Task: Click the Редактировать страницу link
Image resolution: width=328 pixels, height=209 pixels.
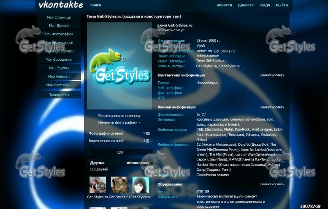Action: [x=119, y=116]
